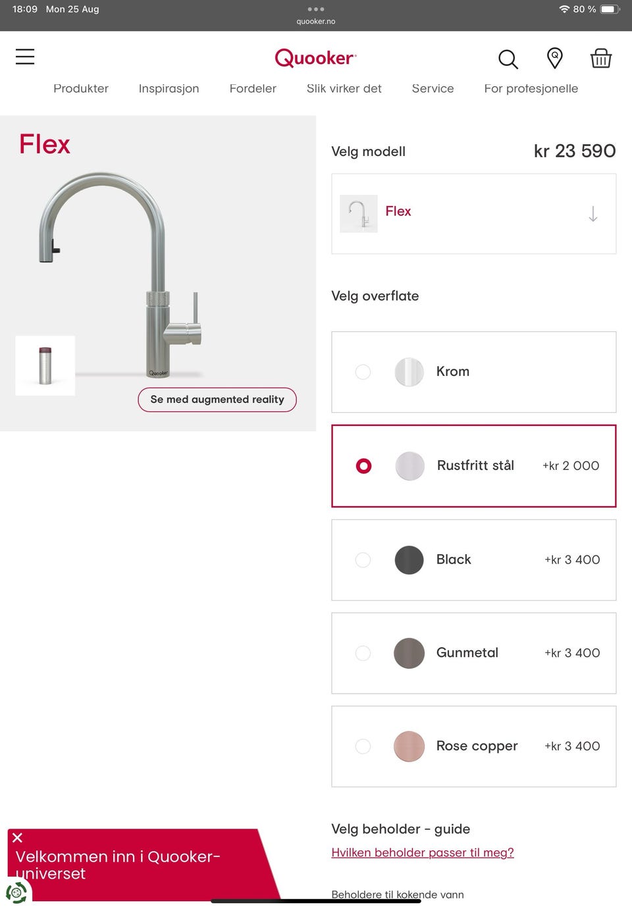
Task: Go to the Service menu item
Action: [x=433, y=88]
